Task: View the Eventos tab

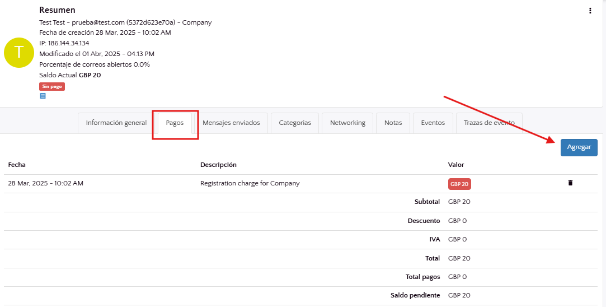Action: pos(433,123)
